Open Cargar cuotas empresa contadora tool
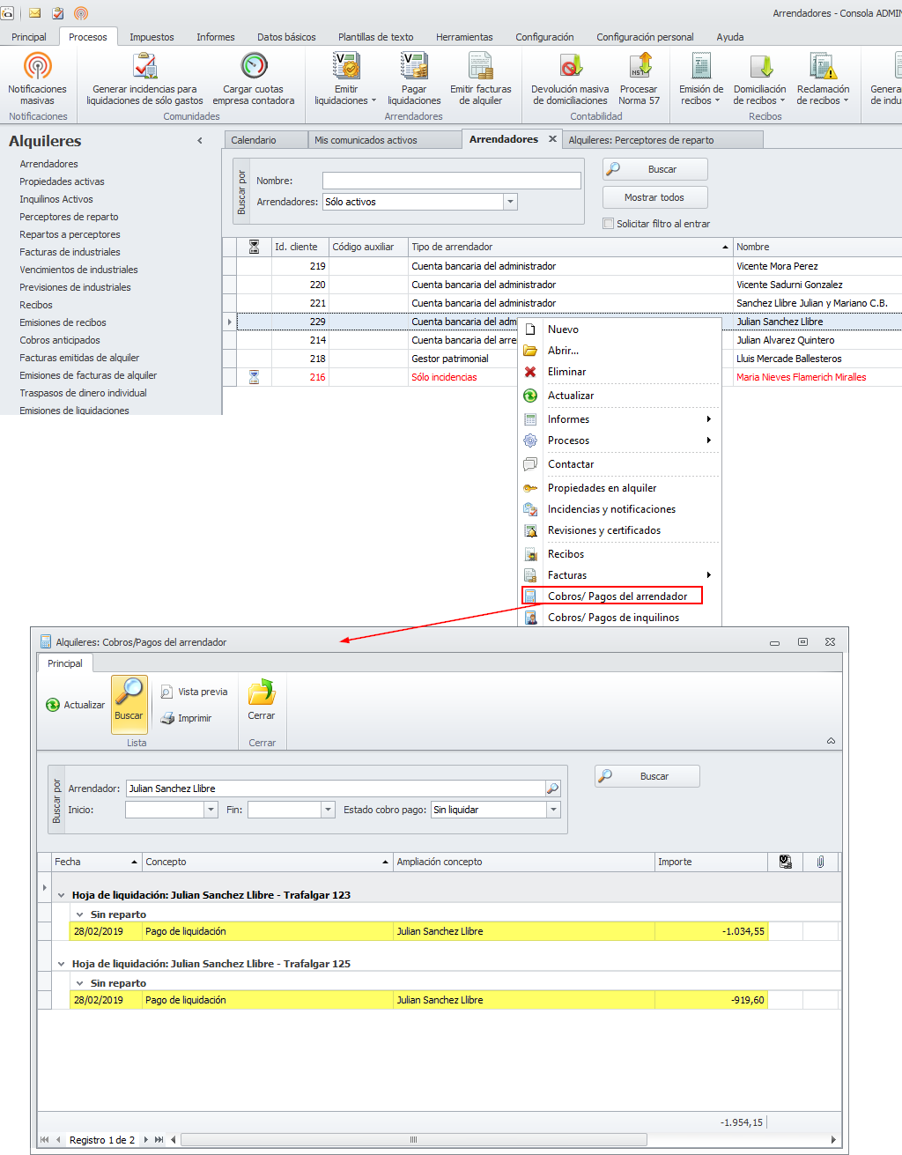Viewport: 902px width, 1155px height. (x=254, y=67)
